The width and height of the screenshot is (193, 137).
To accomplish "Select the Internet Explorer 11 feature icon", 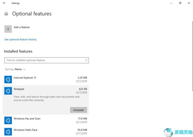I will click(8, 79).
